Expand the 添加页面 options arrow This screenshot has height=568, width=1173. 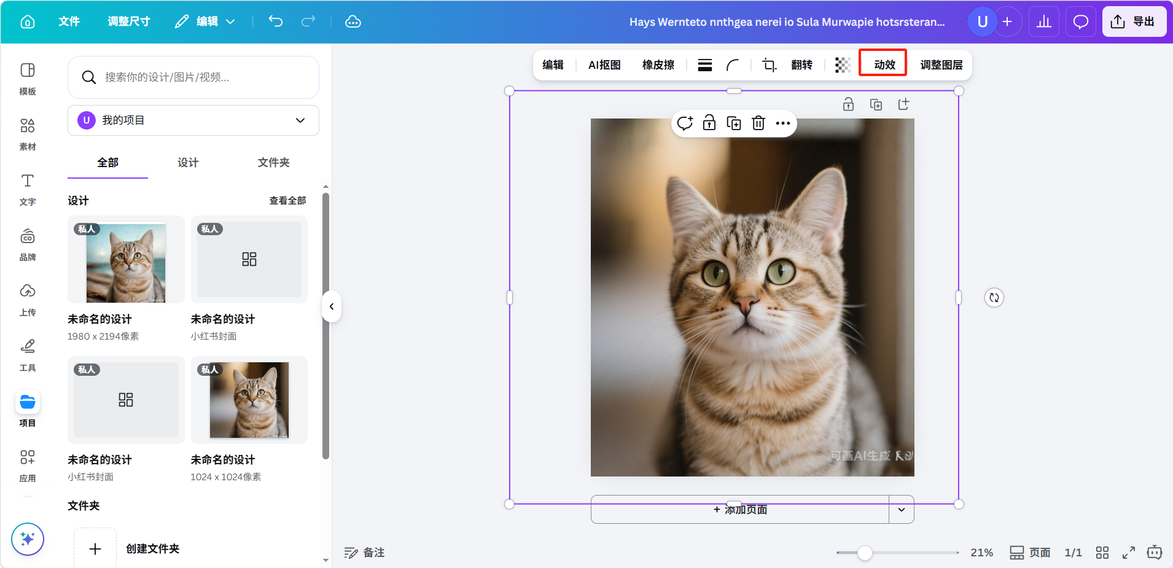point(901,510)
